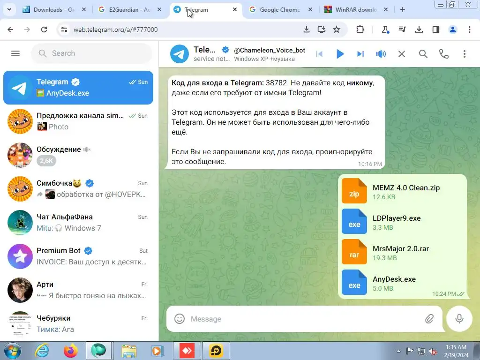The image size is (480, 360).
Task: Open AnyDesk from taskbar
Action: click(x=187, y=351)
